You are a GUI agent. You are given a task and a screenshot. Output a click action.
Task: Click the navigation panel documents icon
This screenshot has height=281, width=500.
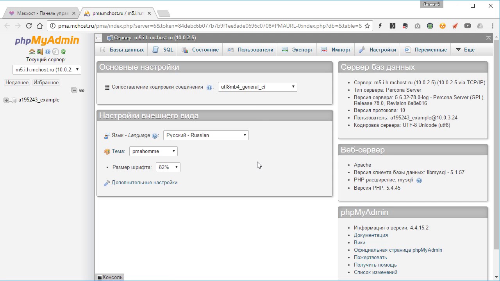click(55, 52)
